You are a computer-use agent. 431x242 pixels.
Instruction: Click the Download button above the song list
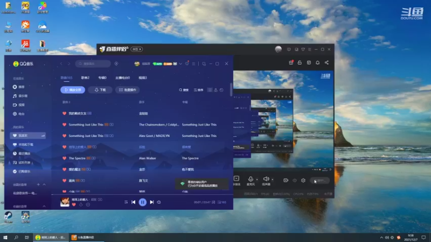tap(100, 90)
